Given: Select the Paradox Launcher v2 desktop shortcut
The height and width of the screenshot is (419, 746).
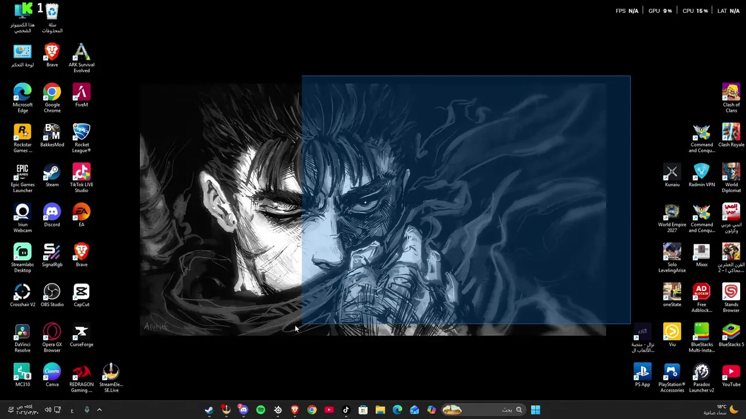Looking at the screenshot, I should coord(702,378).
